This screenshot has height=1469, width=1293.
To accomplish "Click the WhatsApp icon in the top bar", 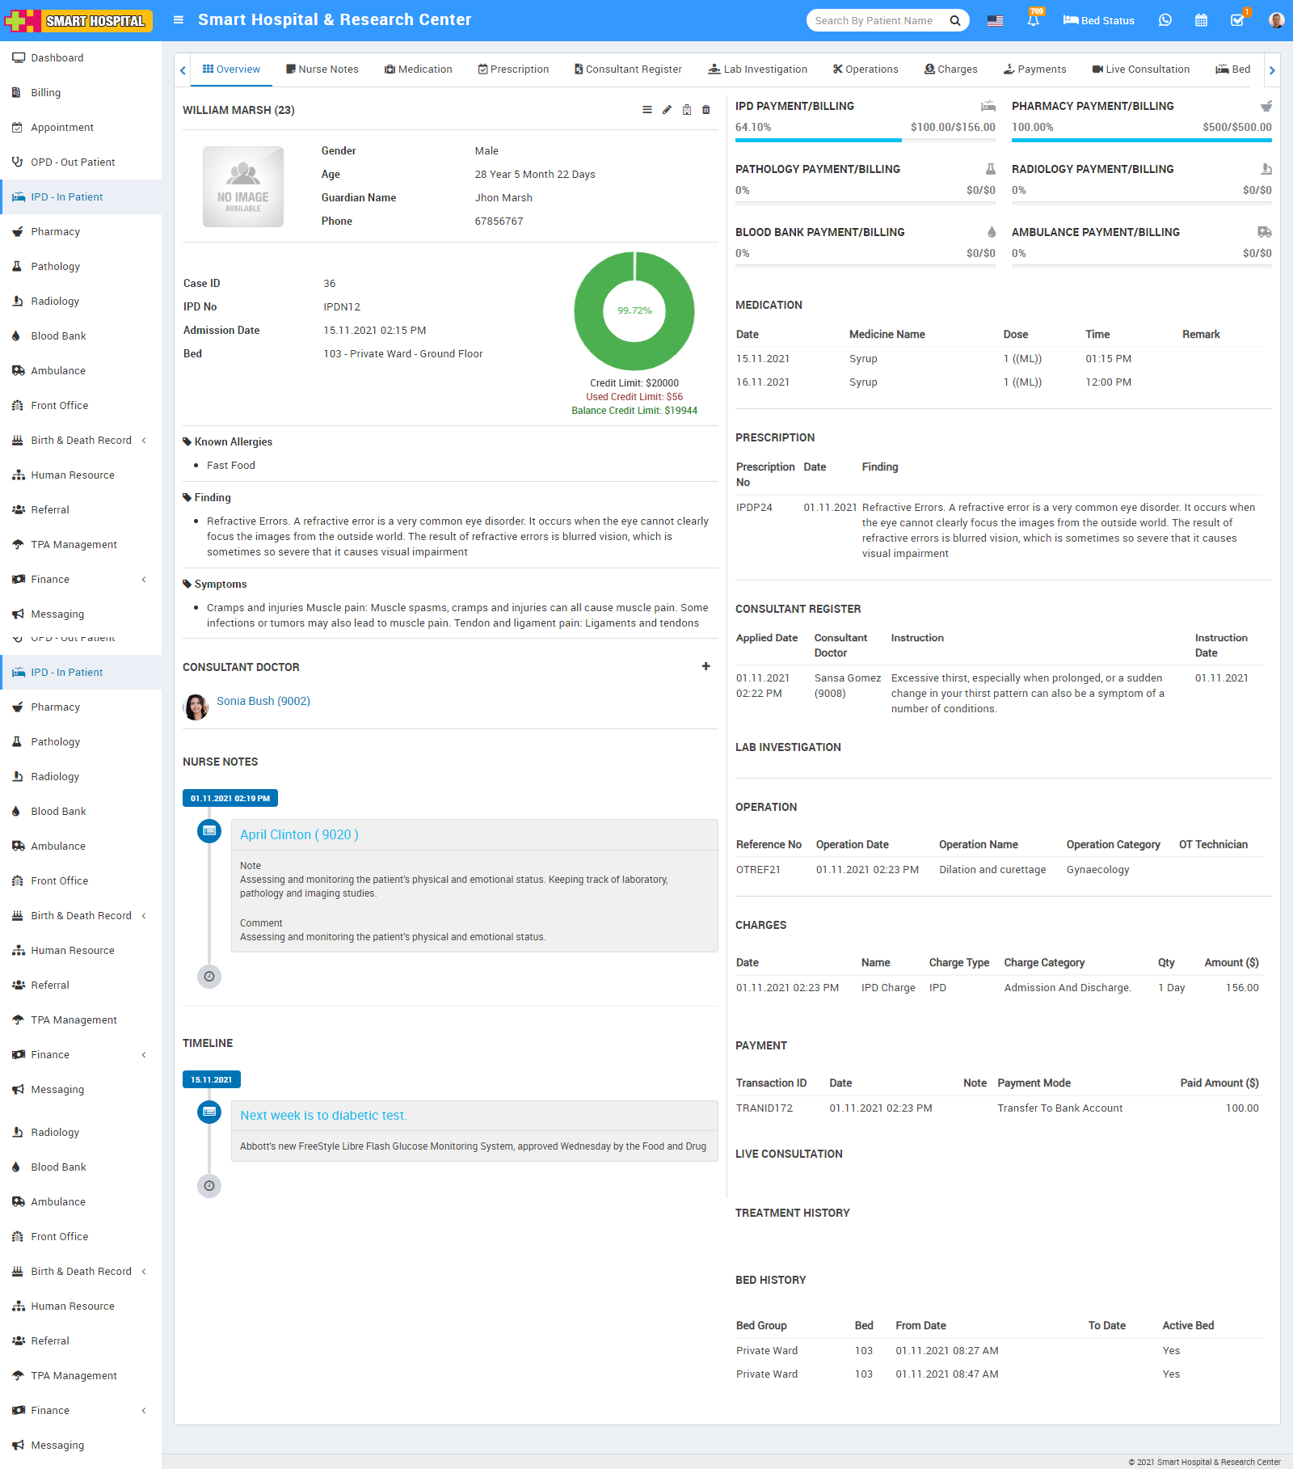I will [x=1165, y=20].
